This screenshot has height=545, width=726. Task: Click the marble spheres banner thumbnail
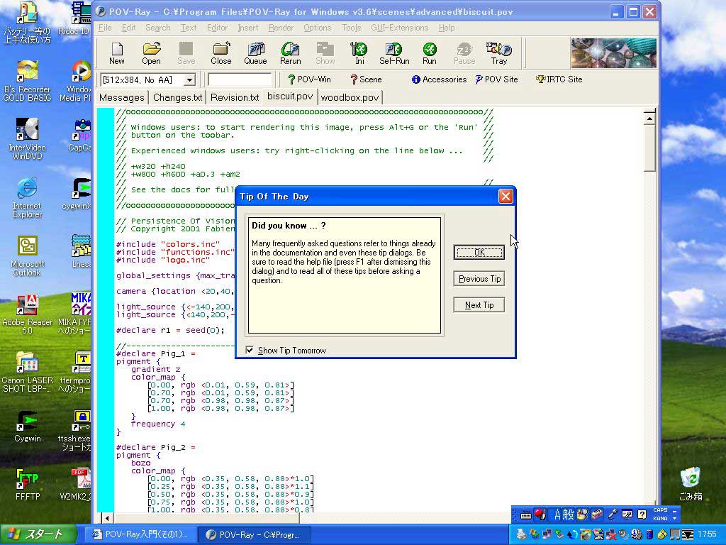[x=614, y=53]
